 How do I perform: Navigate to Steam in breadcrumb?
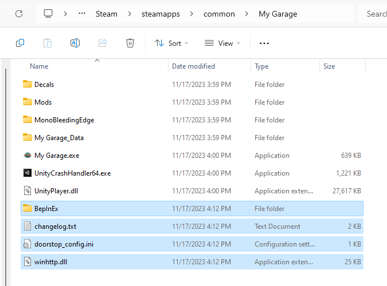click(107, 14)
